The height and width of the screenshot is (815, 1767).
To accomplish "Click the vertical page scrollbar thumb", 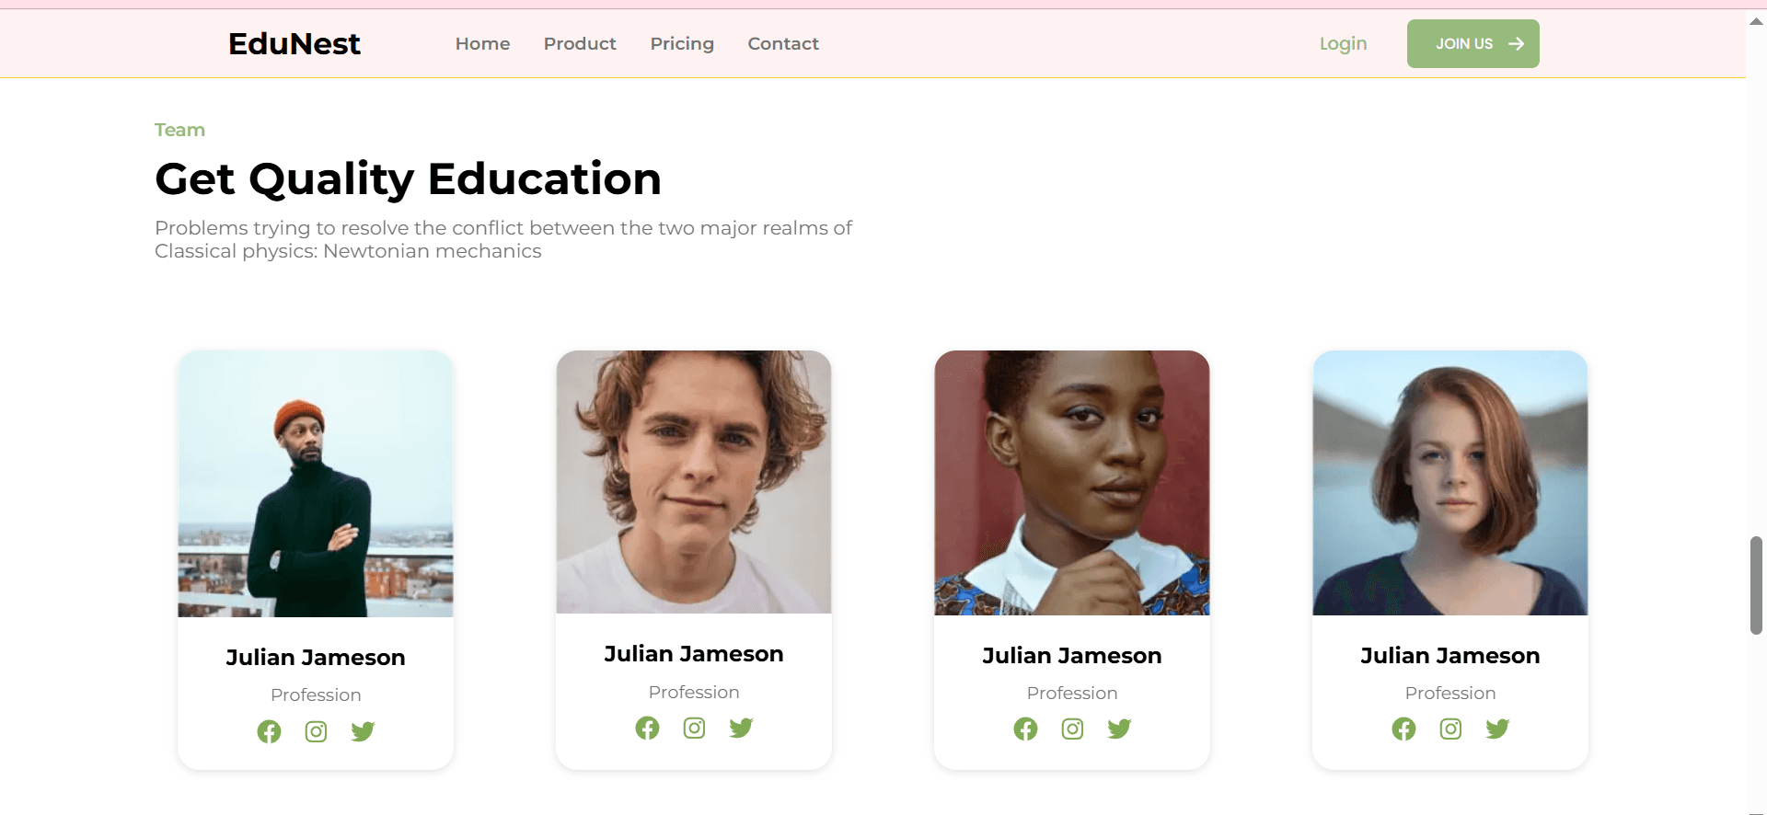I will [x=1756, y=585].
